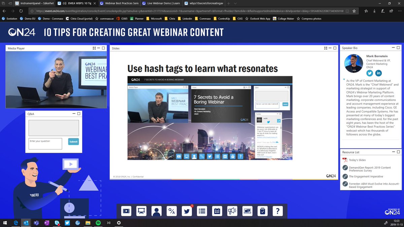Open the Q&A widget from the bottom dock
404x227 pixels.
click(172, 211)
